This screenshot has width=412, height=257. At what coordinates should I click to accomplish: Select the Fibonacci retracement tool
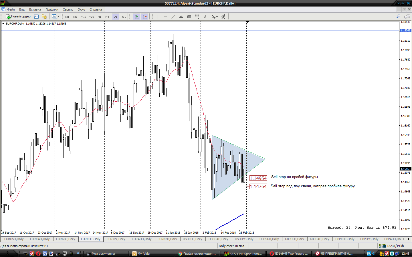(197, 17)
